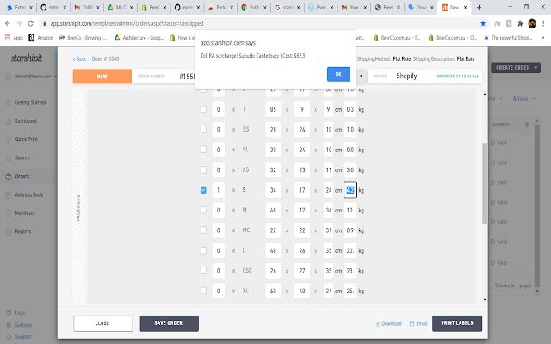This screenshot has width=551, height=344.
Task: Tick the XL package checkbox
Action: click(203, 291)
